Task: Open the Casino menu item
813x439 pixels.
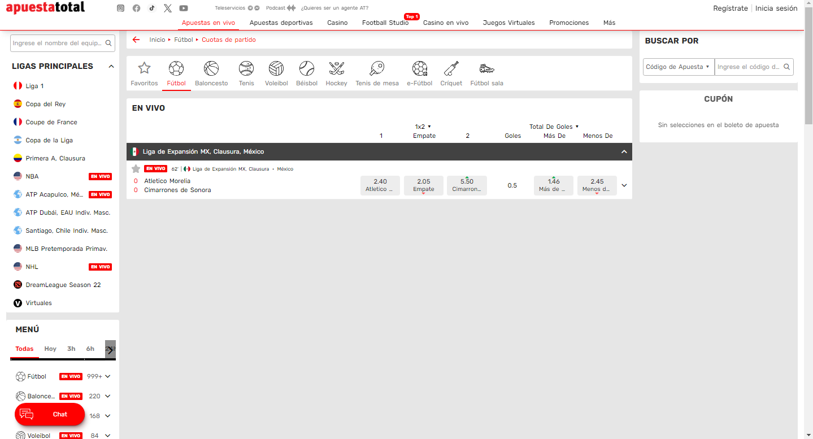Action: click(x=337, y=23)
